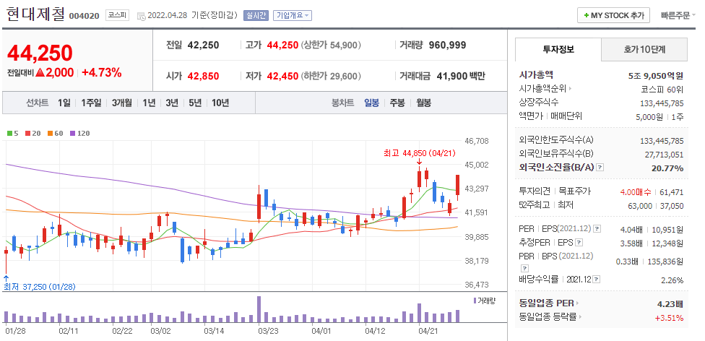Select the 일봉 daily candle chart
The image size is (705, 341).
click(372, 103)
